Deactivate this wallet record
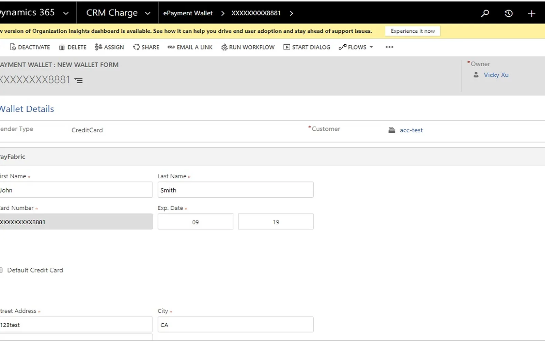The width and height of the screenshot is (545, 341). point(30,47)
